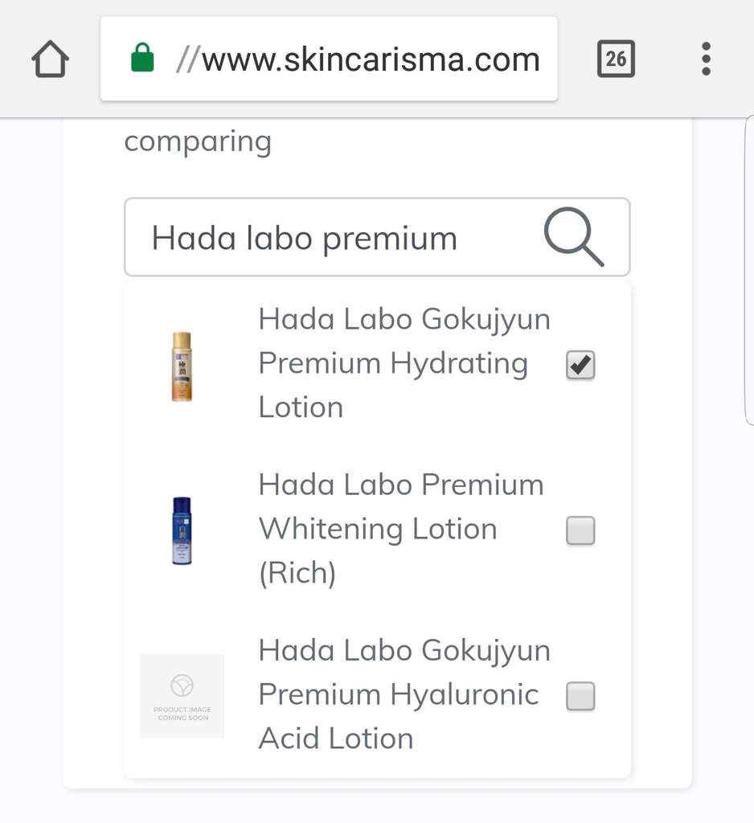754x823 pixels.
Task: Select 'Gokujyun Premium Hyaluronic Acid Lotion' result
Action: coord(404,694)
